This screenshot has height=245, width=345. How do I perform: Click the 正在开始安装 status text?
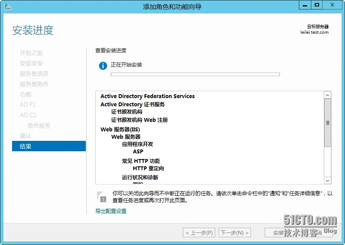pyautogui.click(x=126, y=65)
